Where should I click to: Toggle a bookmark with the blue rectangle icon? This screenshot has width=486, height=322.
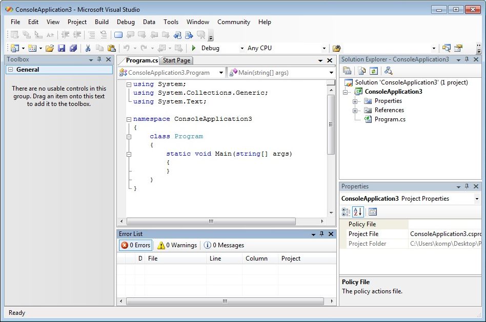pos(118,35)
